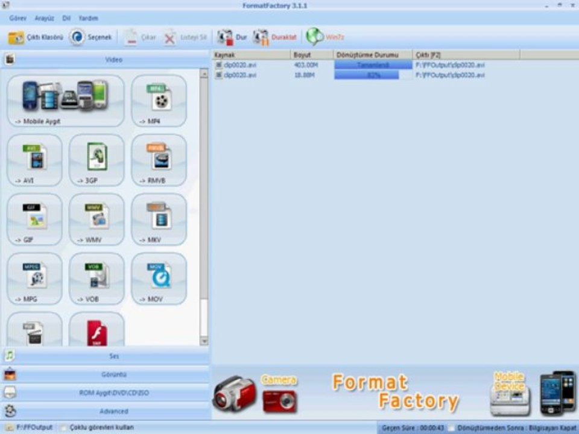Viewport: 579px width, 434px height.
Task: Select the Mobile Aygıt conversion icon
Action: (66, 101)
